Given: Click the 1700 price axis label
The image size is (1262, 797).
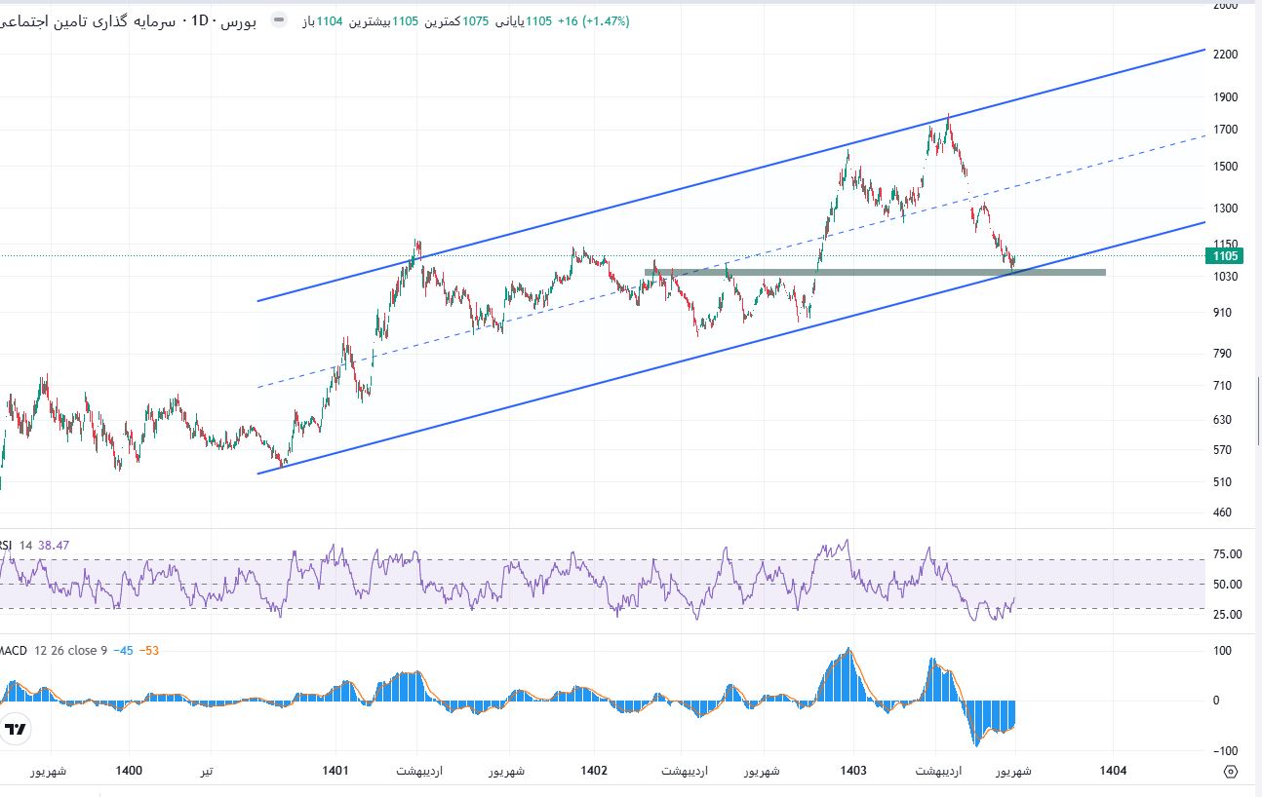Looking at the screenshot, I should click(x=1223, y=130).
